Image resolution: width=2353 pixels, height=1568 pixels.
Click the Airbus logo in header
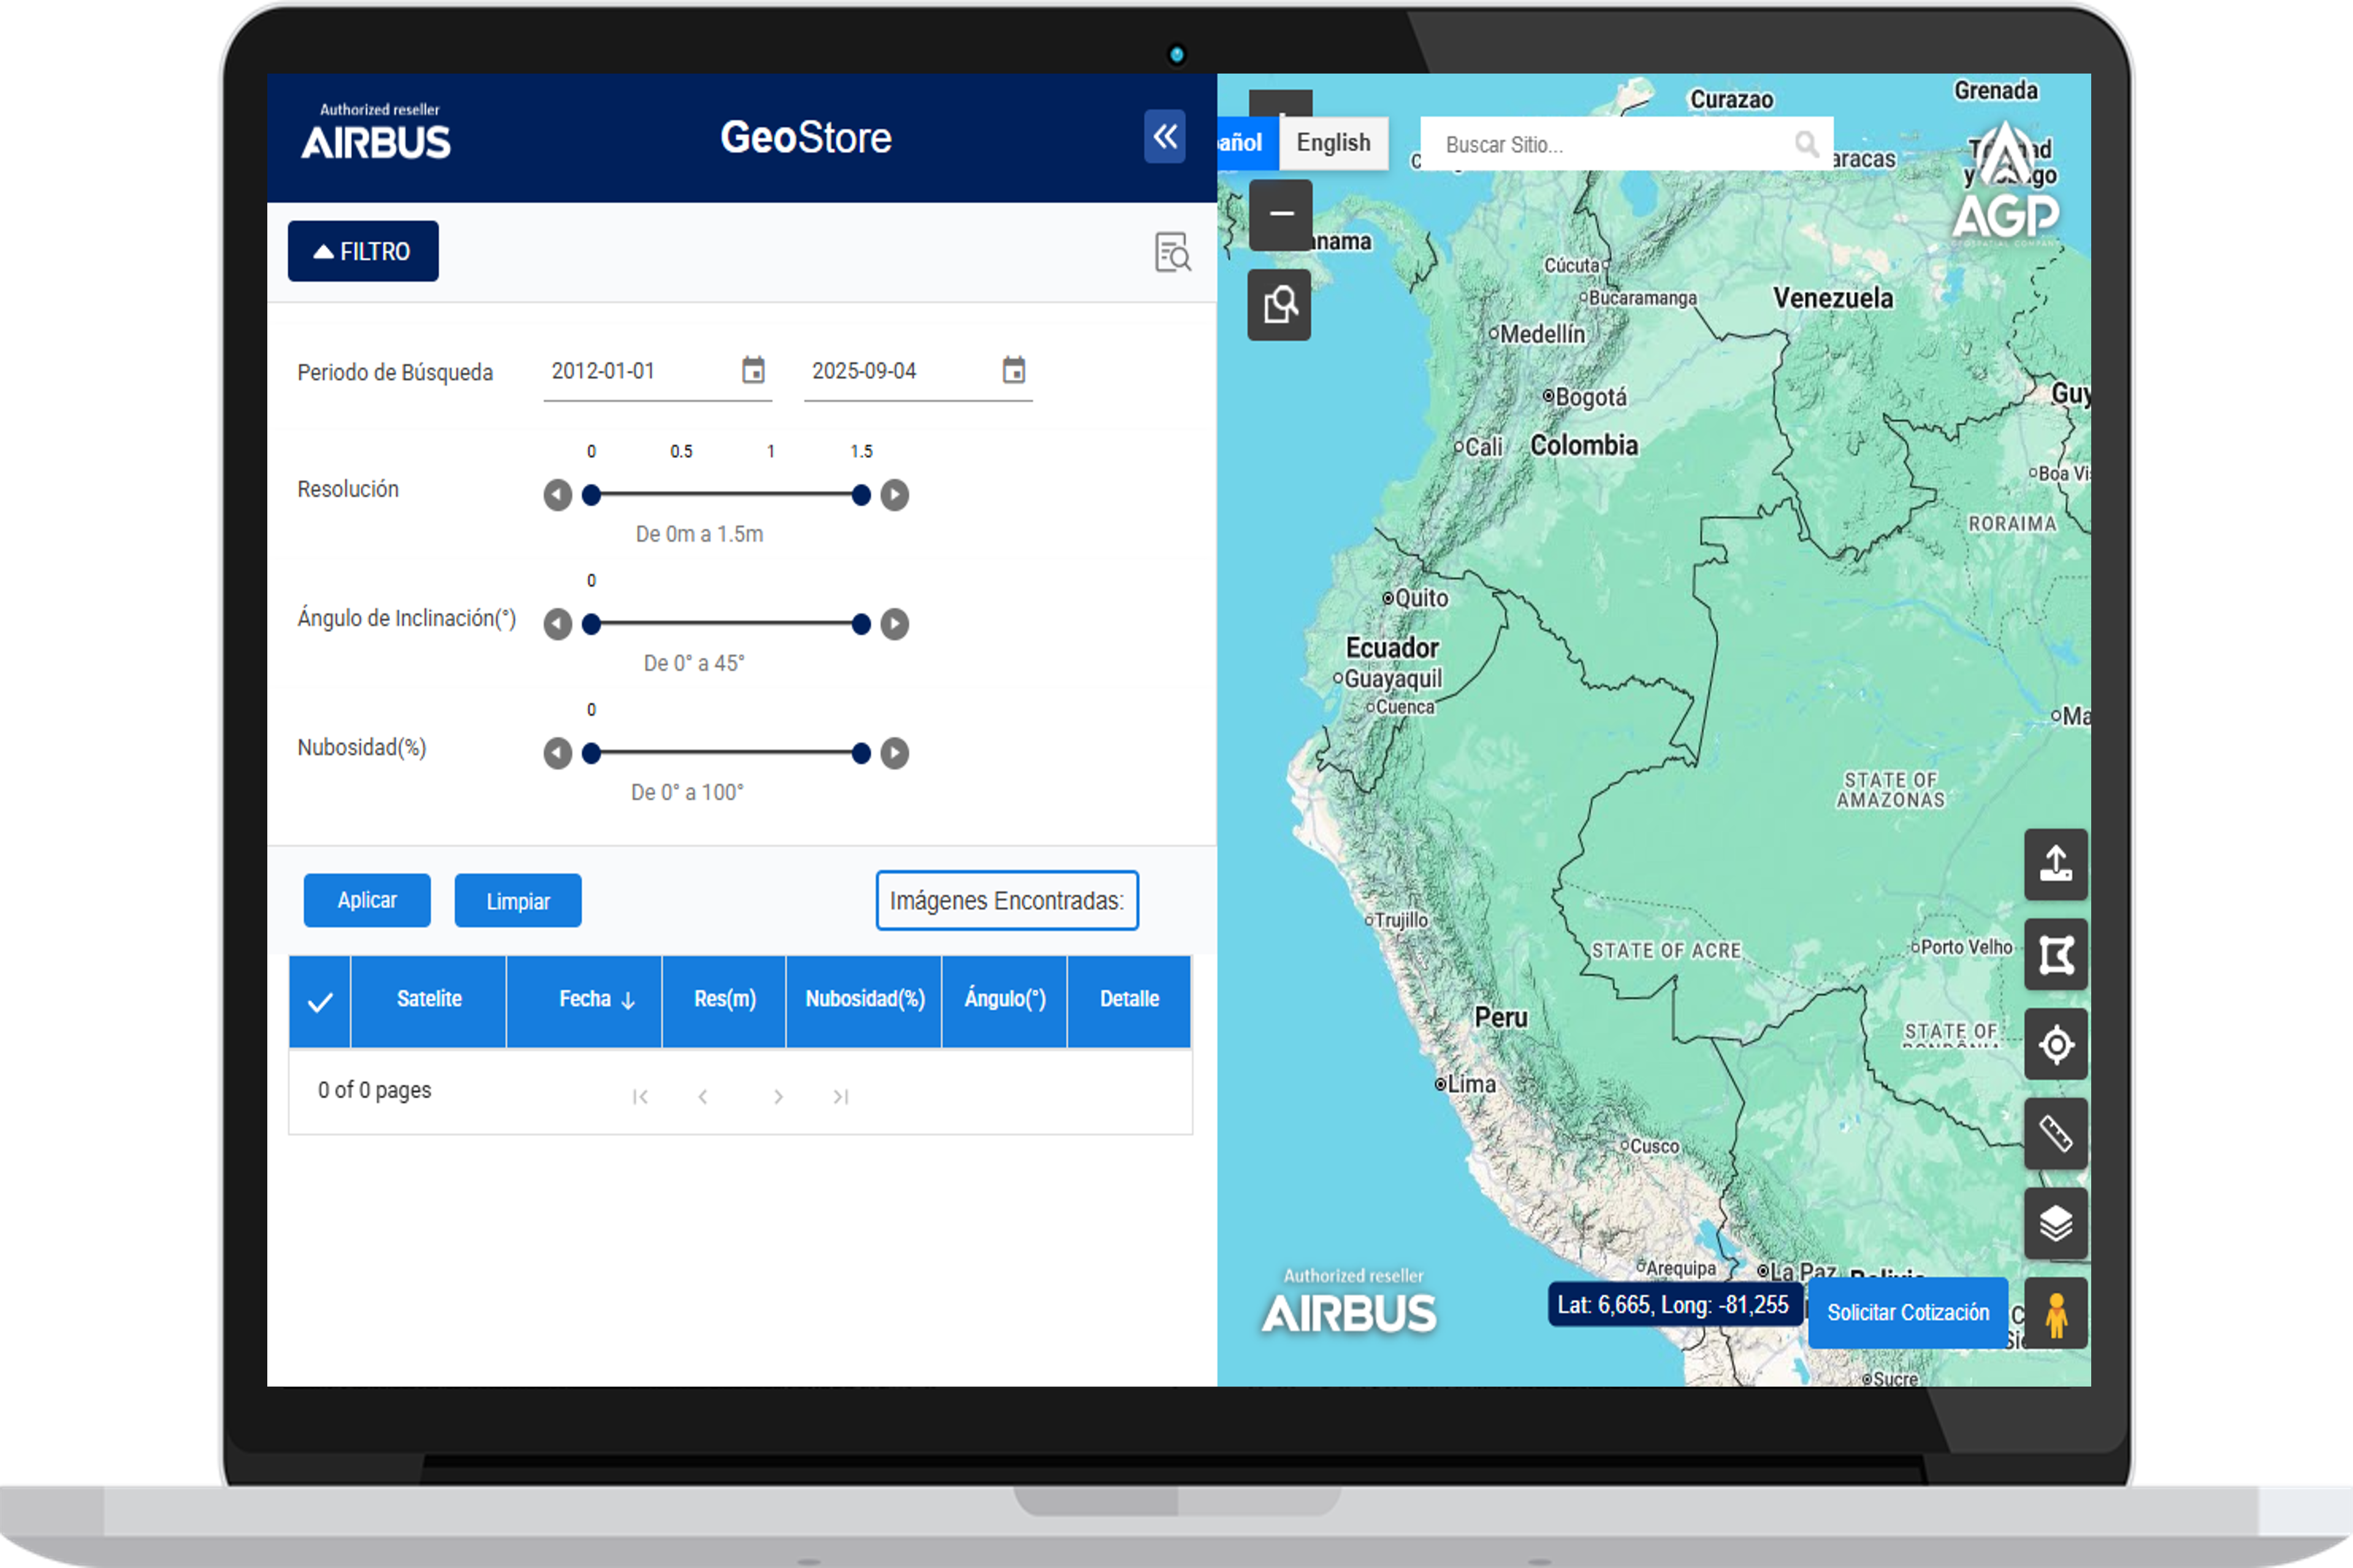(x=376, y=132)
